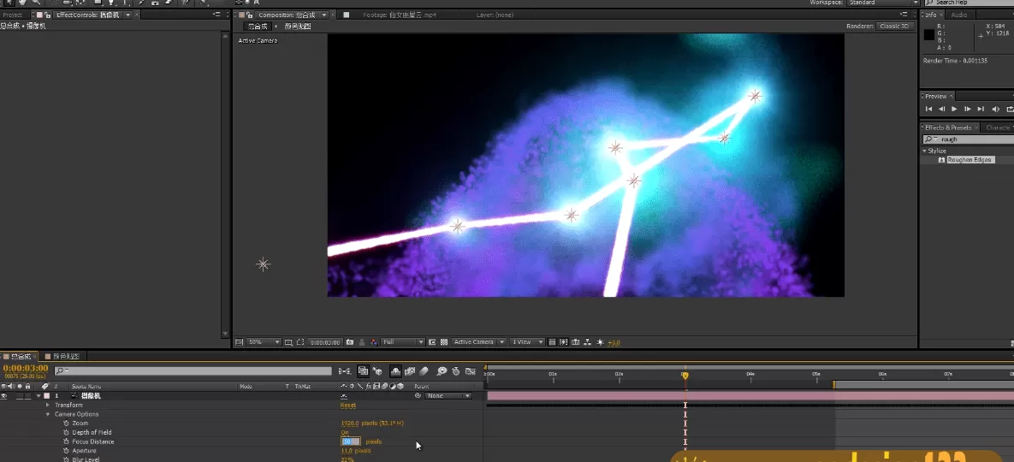Click the Focus Distance value field

[350, 441]
